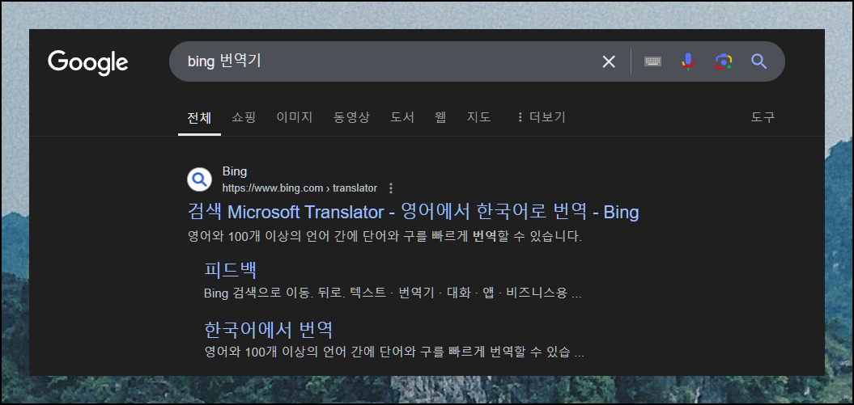Image resolution: width=854 pixels, height=405 pixels.
Task: Open the 피드백 sitelink
Action: [230, 270]
